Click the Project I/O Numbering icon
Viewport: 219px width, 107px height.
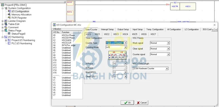[x=9, y=40]
